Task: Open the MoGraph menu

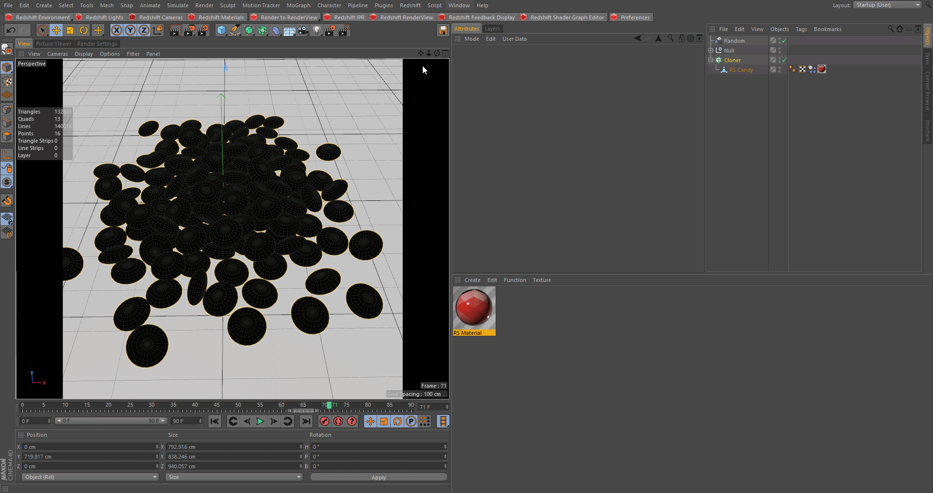Action: coord(298,5)
